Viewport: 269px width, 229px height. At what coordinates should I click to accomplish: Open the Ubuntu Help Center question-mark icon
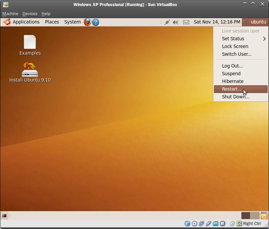[x=96, y=22]
